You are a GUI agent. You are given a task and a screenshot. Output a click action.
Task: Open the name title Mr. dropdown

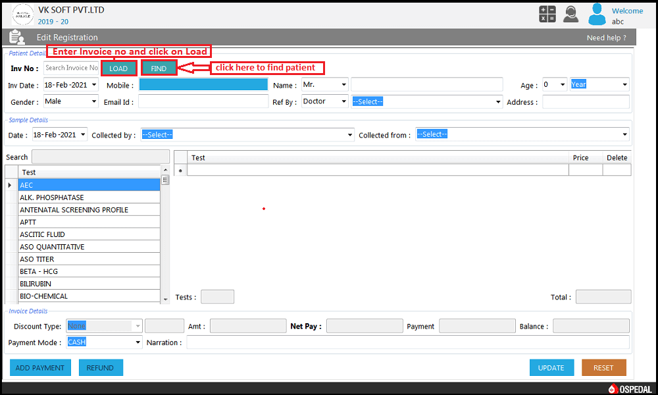(343, 85)
